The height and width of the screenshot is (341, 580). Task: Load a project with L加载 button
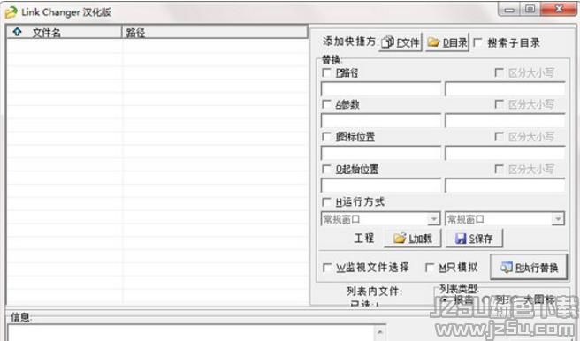[413, 239]
